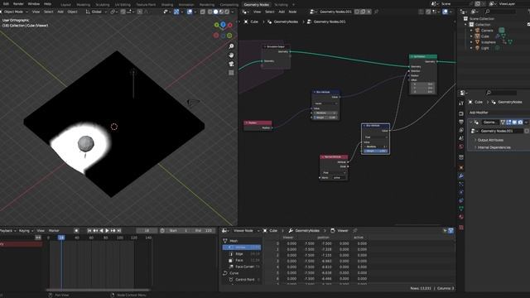The image size is (530, 298).
Task: Open the Playback dropdown in timeline
Action: pos(7,230)
